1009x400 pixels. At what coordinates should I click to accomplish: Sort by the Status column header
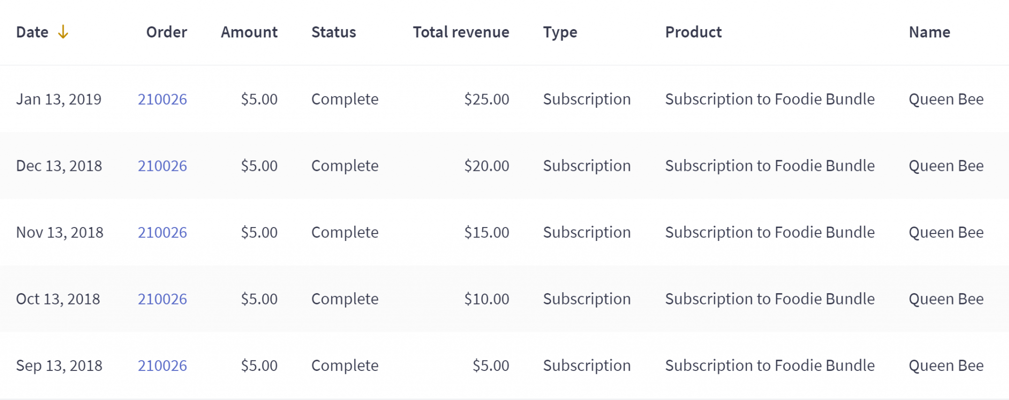click(x=334, y=32)
